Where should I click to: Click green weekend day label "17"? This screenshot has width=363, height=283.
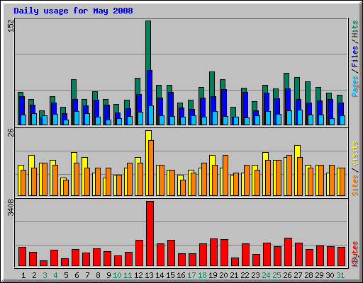point(191,275)
